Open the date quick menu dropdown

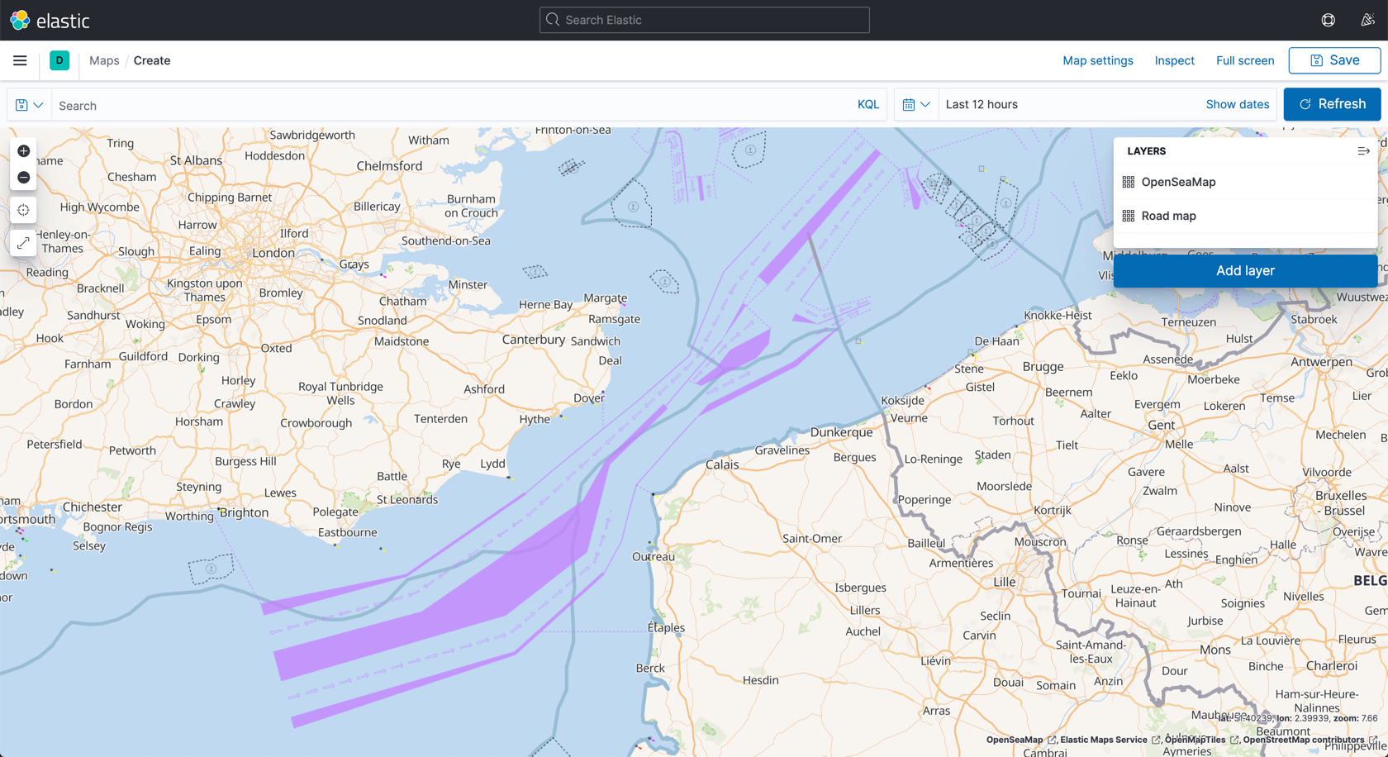pyautogui.click(x=916, y=105)
